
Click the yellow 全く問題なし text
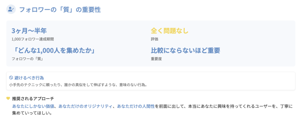[170, 31]
